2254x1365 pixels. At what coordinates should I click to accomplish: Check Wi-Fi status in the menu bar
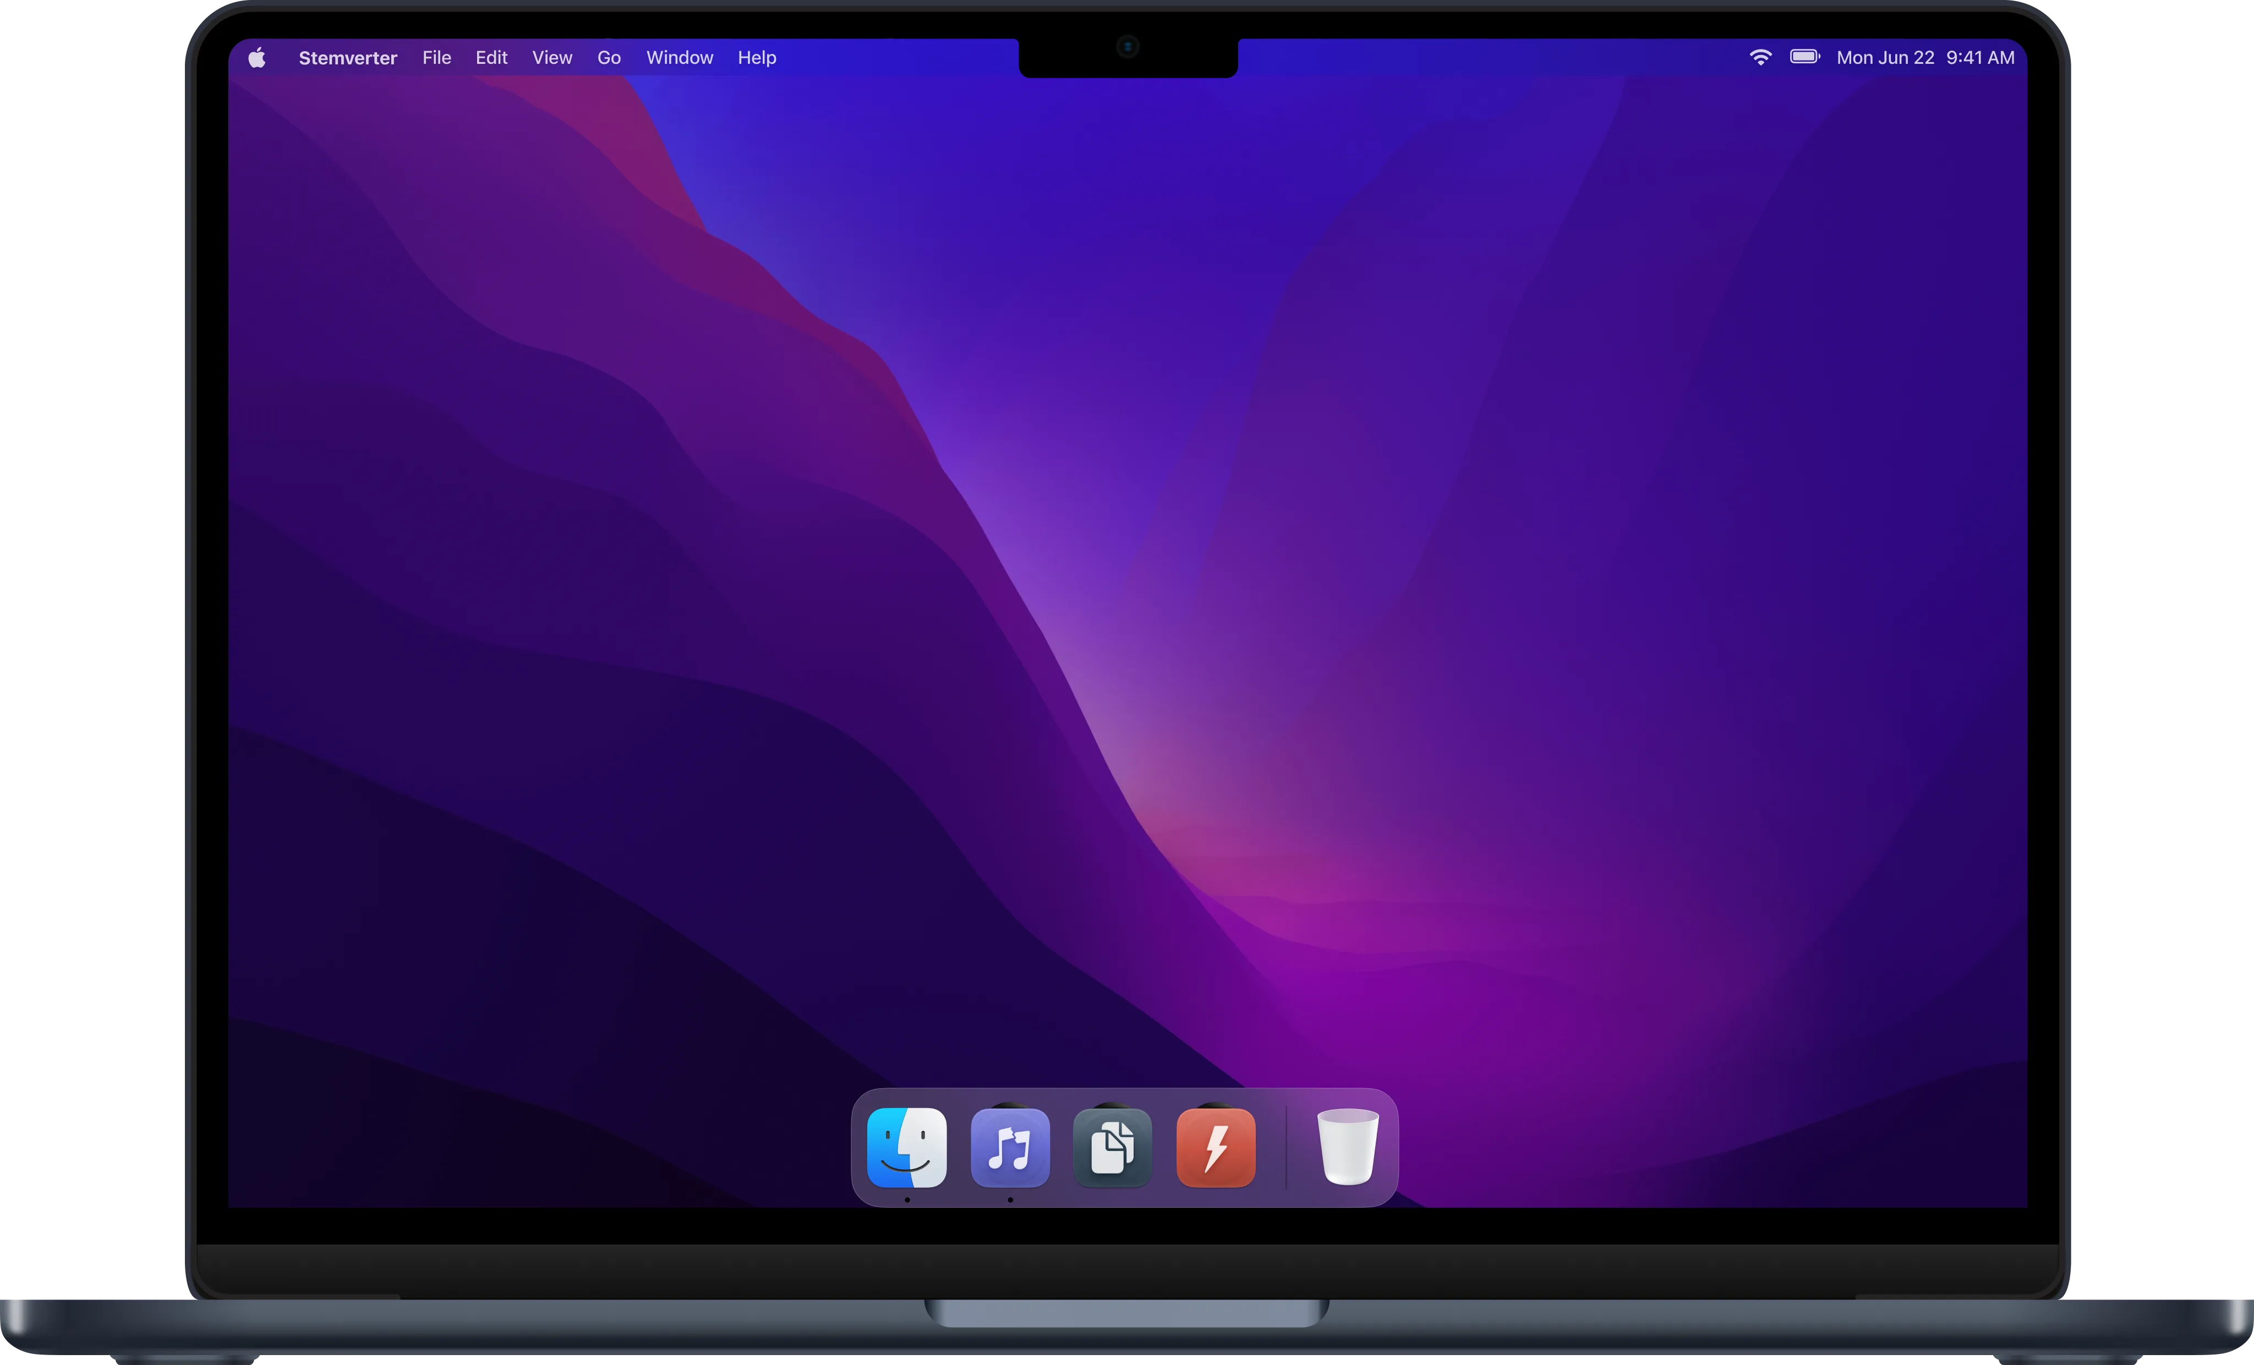point(1760,57)
